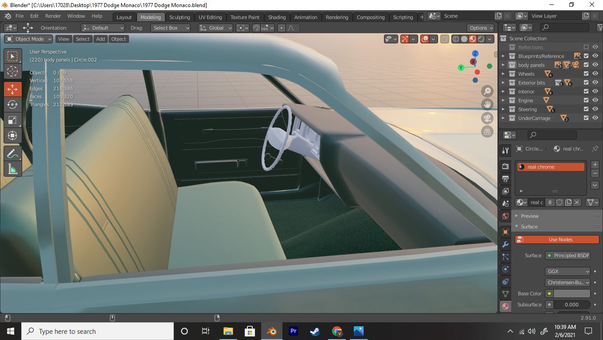This screenshot has height=340, width=603.
Task: Toggle visibility of Interior collection
Action: 595,92
